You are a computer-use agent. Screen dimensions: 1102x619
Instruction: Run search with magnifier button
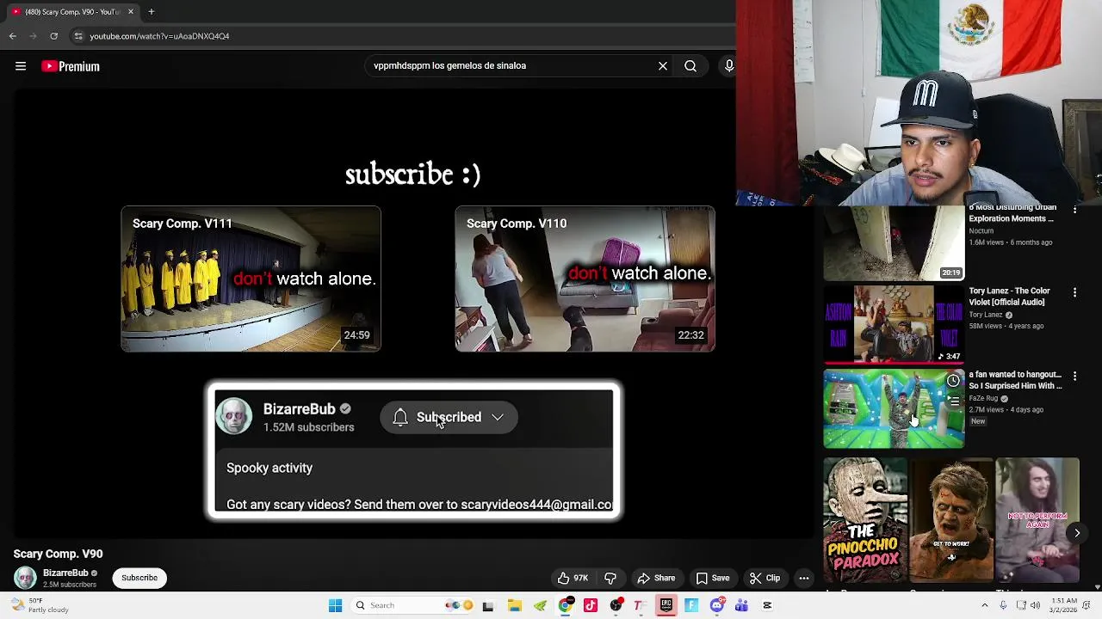(x=690, y=65)
